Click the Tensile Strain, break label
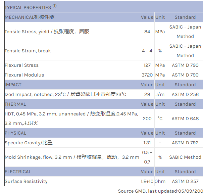Viewport: 203px width, 195px height. pos(28,51)
